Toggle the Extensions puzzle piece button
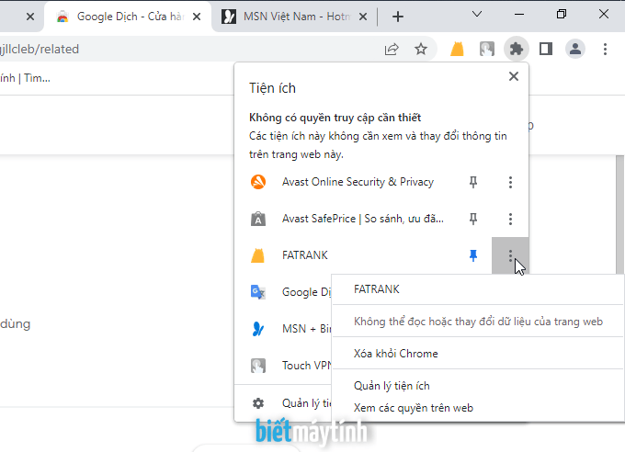 pyautogui.click(x=517, y=49)
